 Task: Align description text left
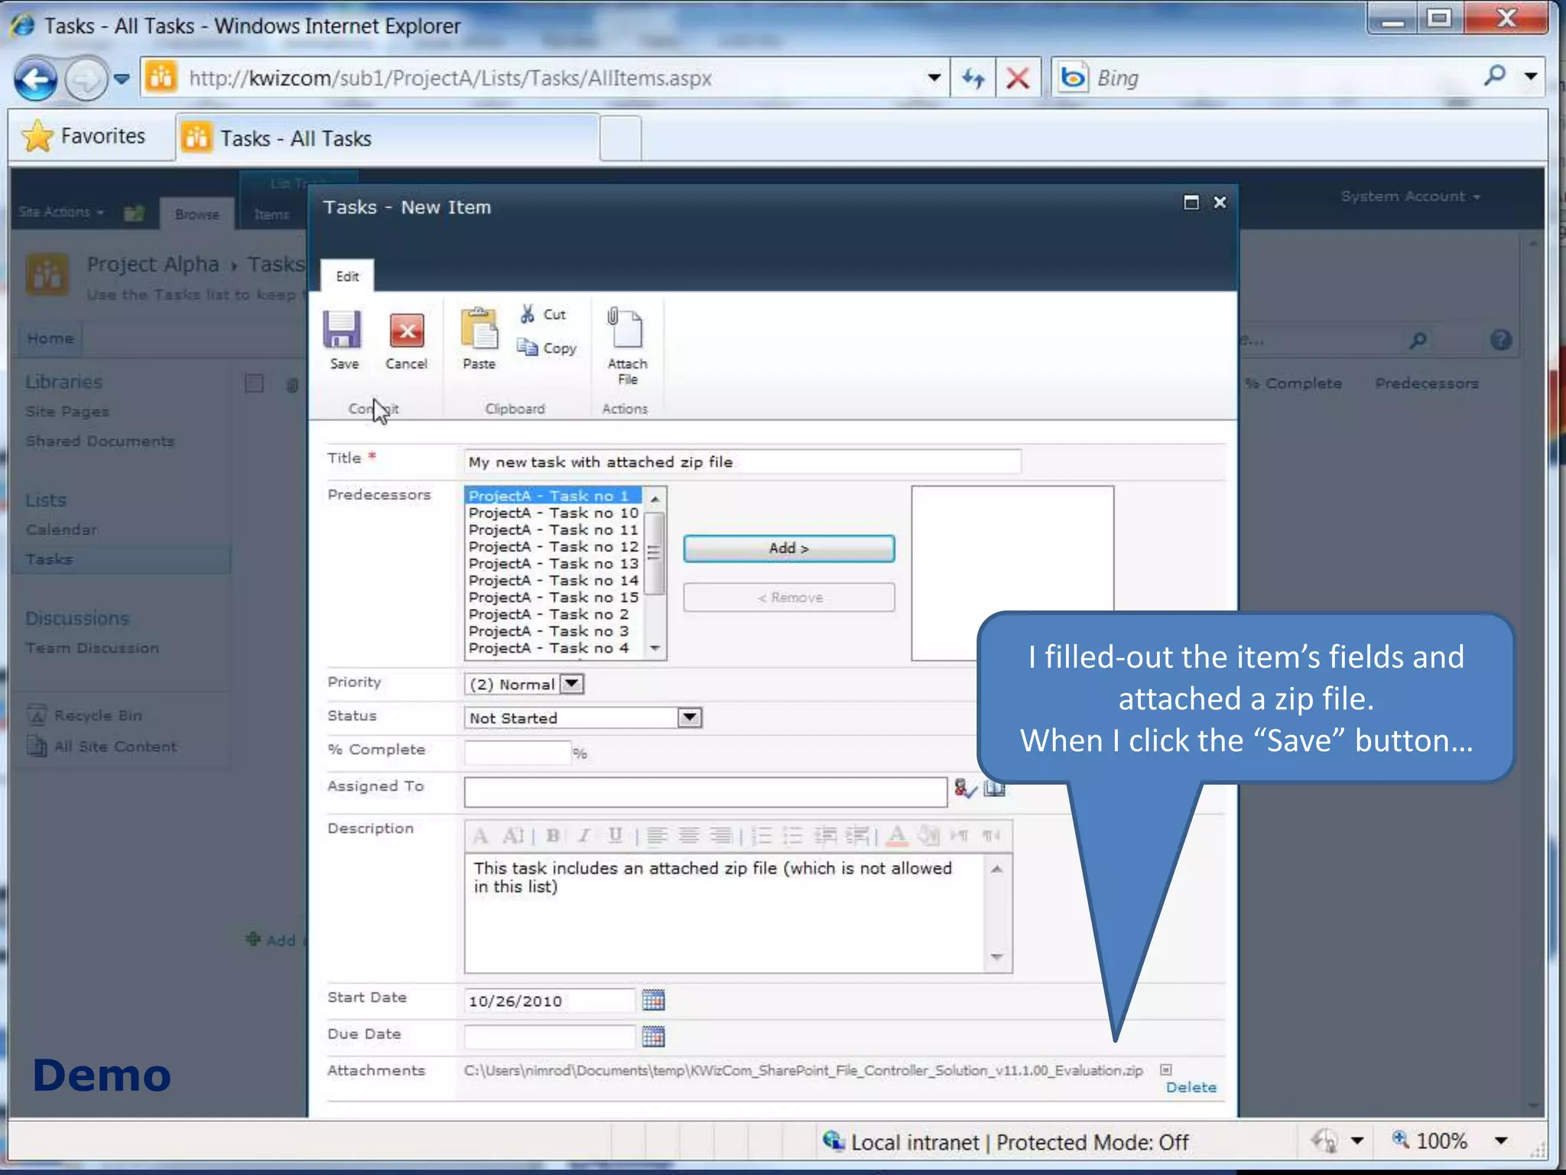pyautogui.click(x=657, y=835)
